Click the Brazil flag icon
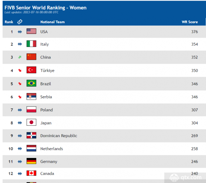Viewport: 206px width, 183px height. click(31, 84)
